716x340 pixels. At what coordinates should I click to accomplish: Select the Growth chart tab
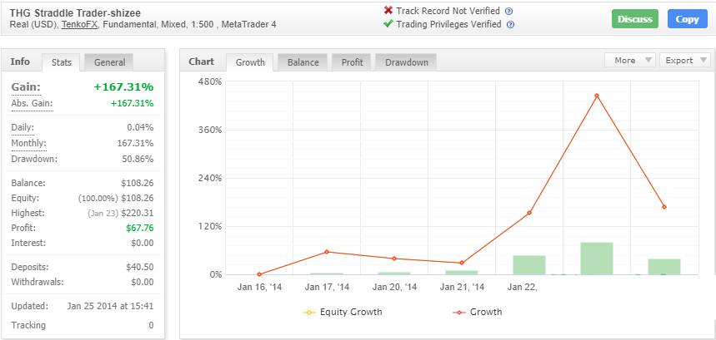[x=250, y=62]
